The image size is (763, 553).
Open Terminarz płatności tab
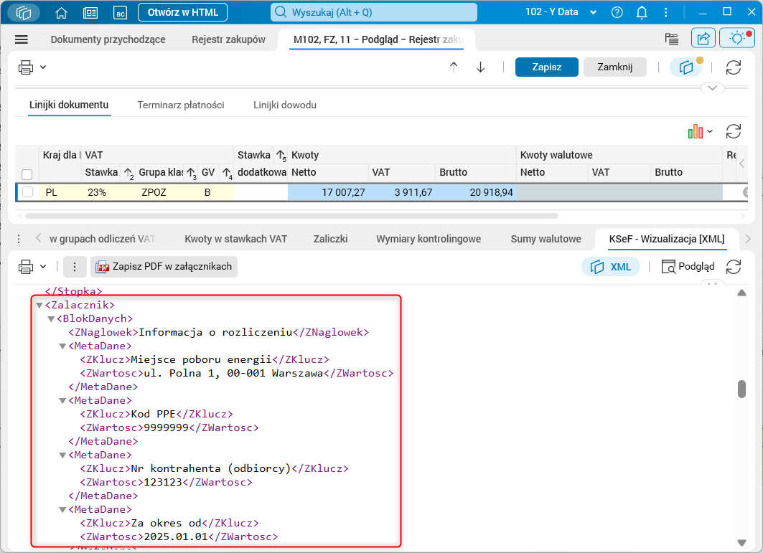(x=181, y=105)
